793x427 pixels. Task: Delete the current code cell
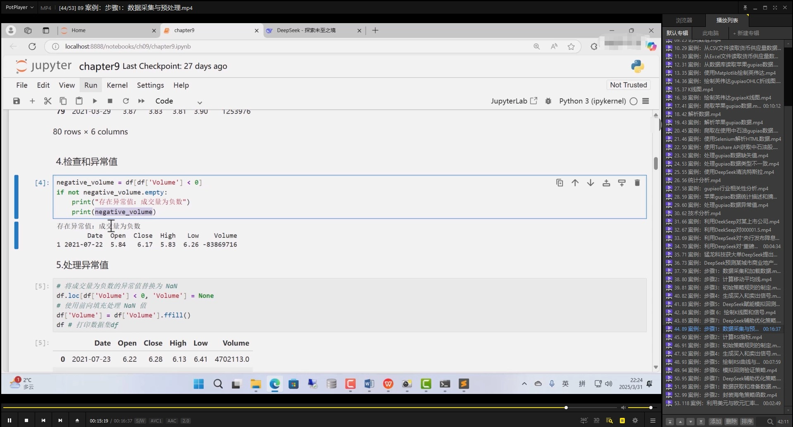[x=637, y=183]
